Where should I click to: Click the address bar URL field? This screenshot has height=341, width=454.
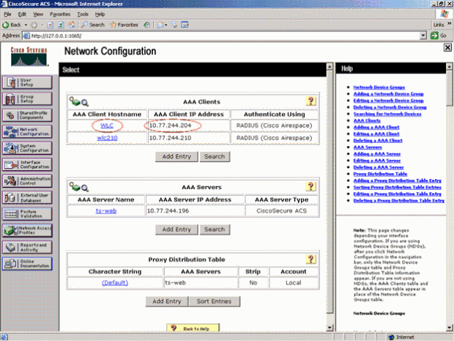tap(221, 36)
